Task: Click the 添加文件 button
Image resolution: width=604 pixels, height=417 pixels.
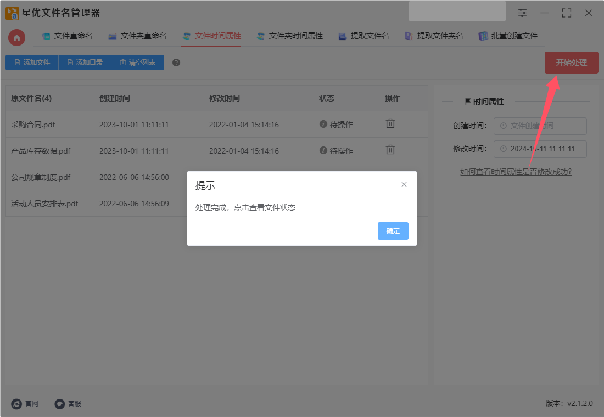Action: point(32,63)
